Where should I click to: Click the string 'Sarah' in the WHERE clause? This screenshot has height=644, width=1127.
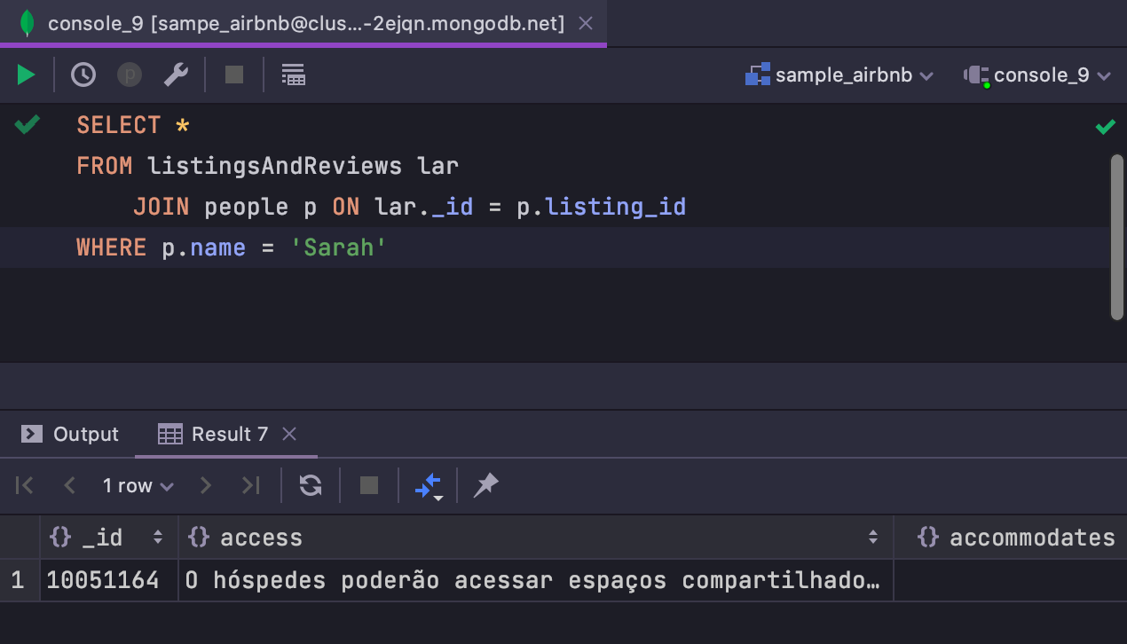(x=340, y=247)
